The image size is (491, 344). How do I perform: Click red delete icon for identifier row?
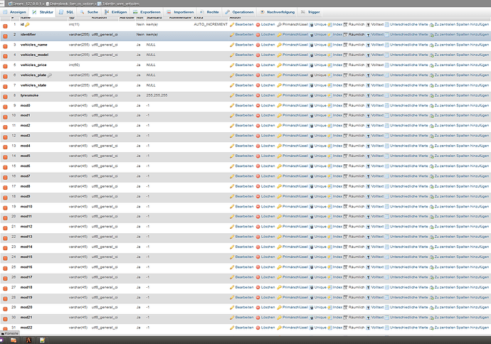click(258, 35)
